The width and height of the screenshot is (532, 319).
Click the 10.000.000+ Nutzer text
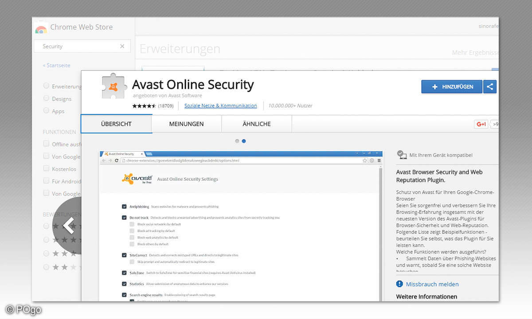tap(290, 106)
